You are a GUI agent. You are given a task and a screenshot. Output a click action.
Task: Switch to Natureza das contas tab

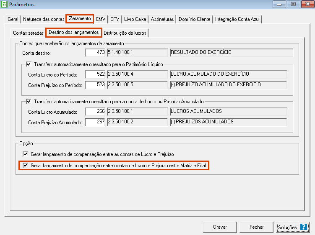44,19
